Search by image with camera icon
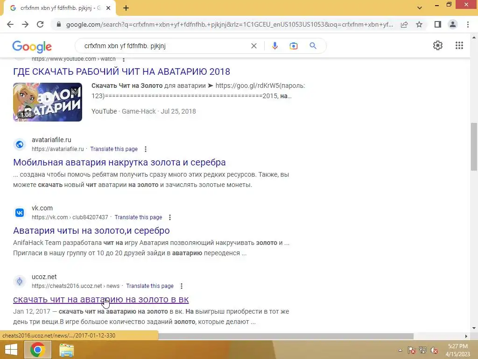 point(293,46)
